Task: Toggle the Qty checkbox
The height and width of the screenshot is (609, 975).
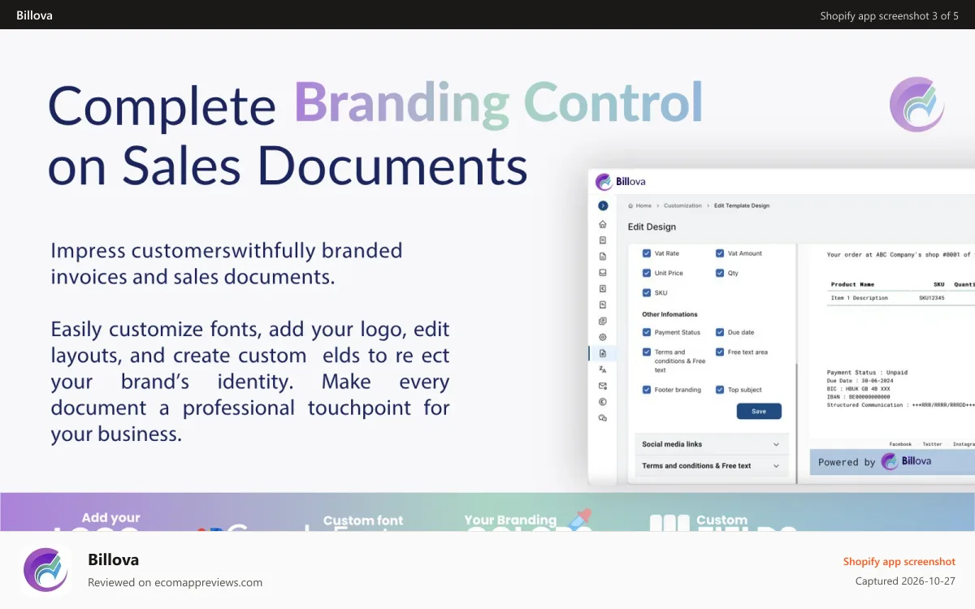Action: coord(720,273)
